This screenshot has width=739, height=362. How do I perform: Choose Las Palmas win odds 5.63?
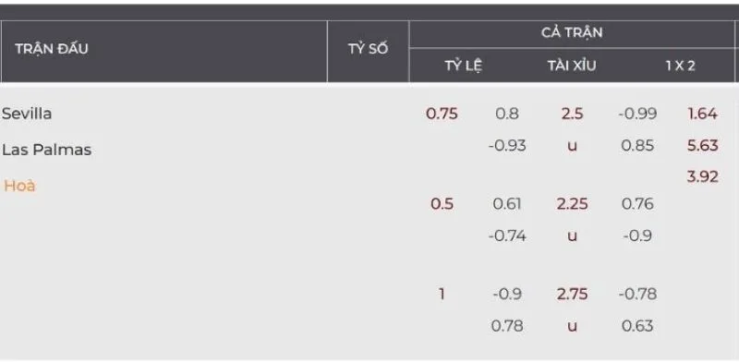[x=702, y=145]
